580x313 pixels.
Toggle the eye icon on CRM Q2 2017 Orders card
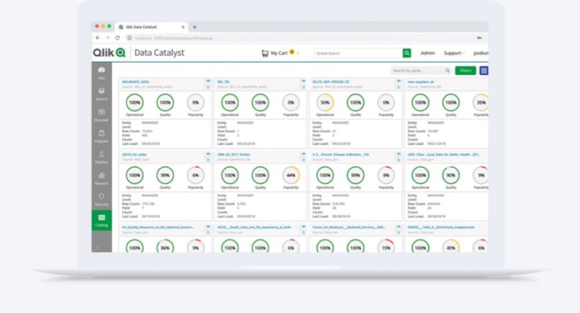(x=304, y=154)
